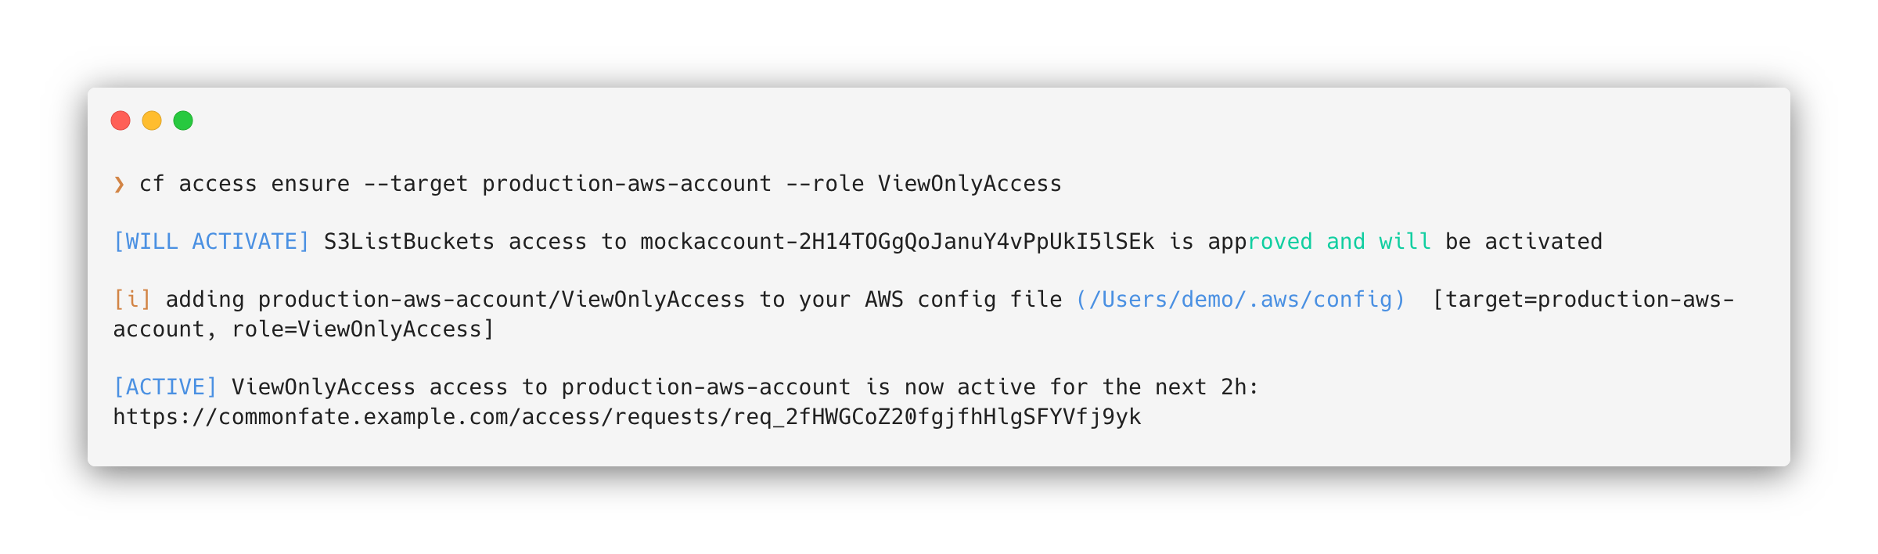Click the green 'and will' highlighted text
Viewport: 1878px width, 554px height.
(x=1379, y=242)
